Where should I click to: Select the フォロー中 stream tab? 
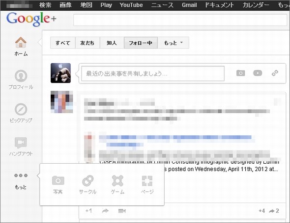(141, 43)
